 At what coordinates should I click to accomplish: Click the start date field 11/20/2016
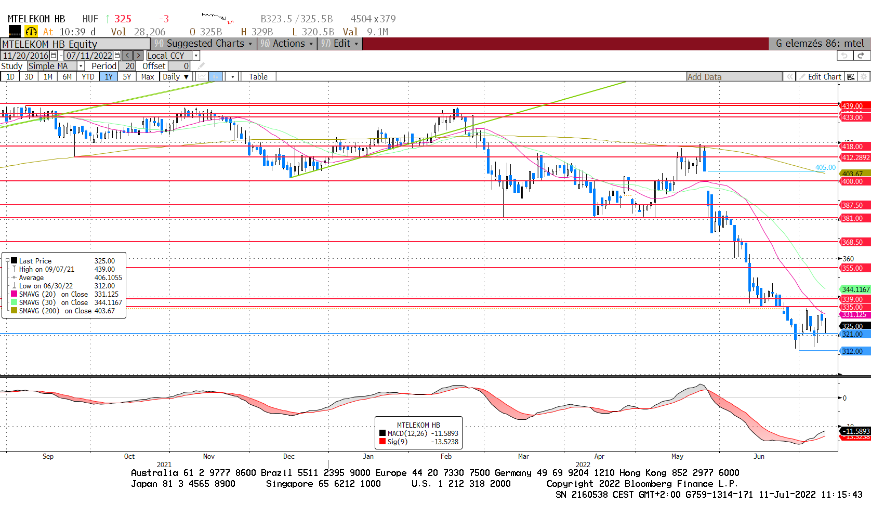(25, 56)
